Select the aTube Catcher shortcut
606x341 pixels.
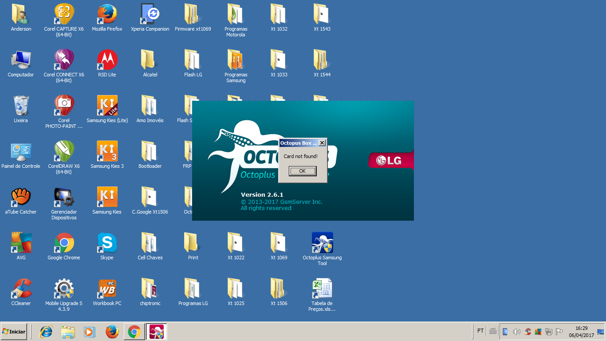(x=21, y=201)
